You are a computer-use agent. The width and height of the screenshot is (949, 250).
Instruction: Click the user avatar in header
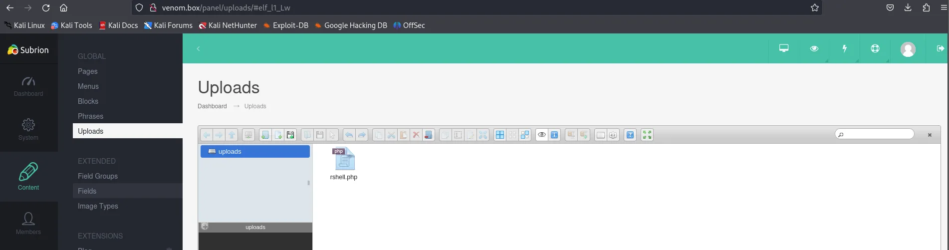click(908, 49)
